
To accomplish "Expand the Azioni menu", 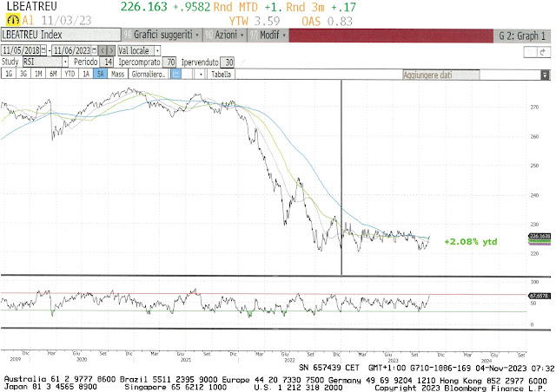I will pyautogui.click(x=225, y=35).
